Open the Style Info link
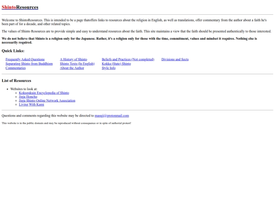This screenshot has width=275, height=206. coord(108,68)
